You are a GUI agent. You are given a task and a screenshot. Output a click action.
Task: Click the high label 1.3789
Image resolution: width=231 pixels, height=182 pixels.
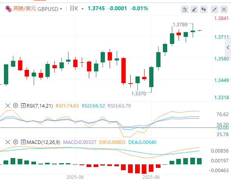(180, 24)
